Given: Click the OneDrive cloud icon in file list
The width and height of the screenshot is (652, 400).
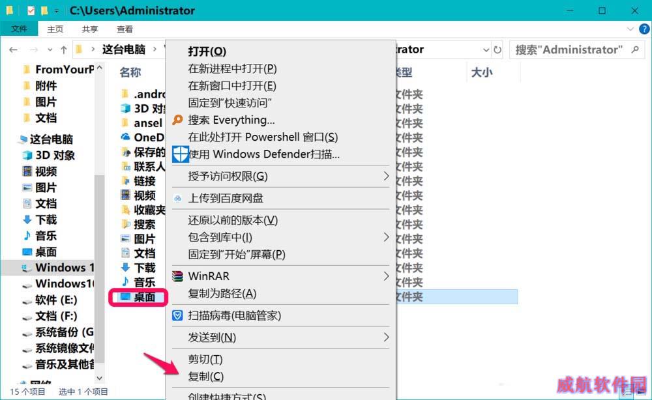Looking at the screenshot, I should pos(125,137).
